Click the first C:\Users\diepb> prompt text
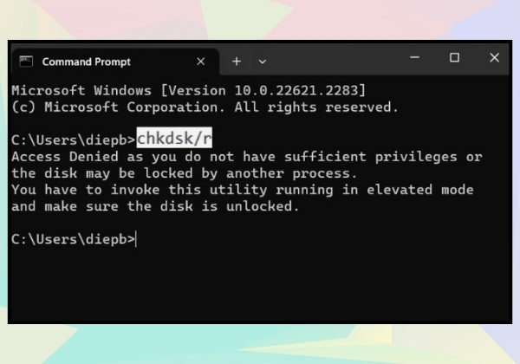The width and height of the screenshot is (520, 364). 74,140
